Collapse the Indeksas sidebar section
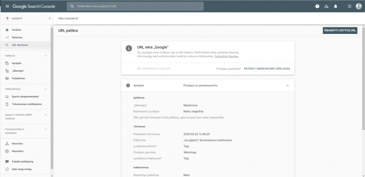This screenshot has height=177, width=365. [x=45, y=56]
